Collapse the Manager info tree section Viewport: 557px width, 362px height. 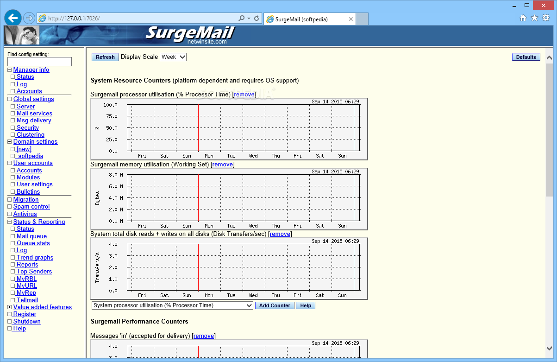coord(9,70)
